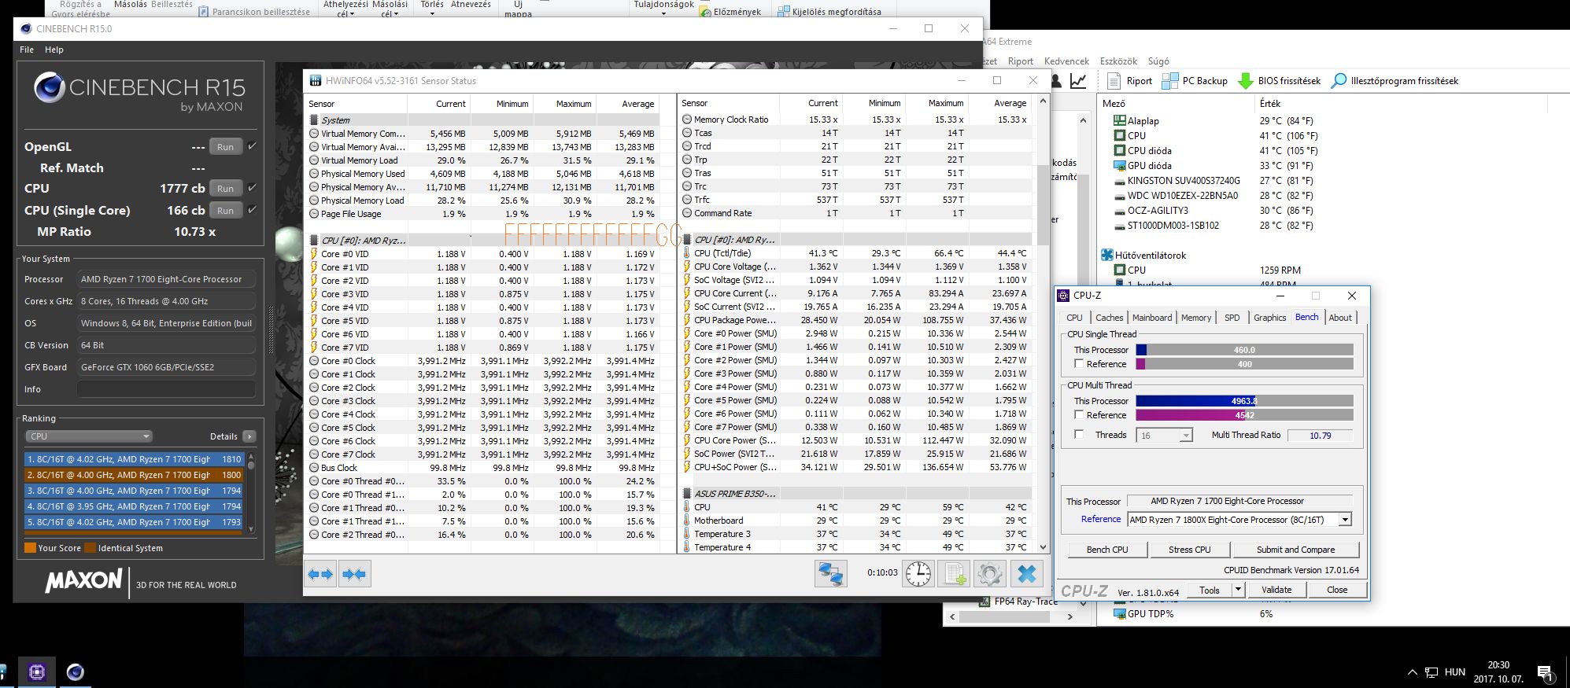Close HWiNFO sensors with blue X button
Screen dimensions: 1570x688
pos(1027,574)
